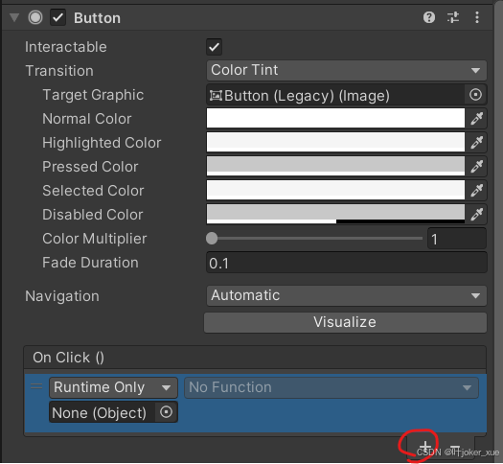Image resolution: width=503 pixels, height=464 pixels.
Task: Open Target Graphic object picker icon
Action: click(x=475, y=95)
